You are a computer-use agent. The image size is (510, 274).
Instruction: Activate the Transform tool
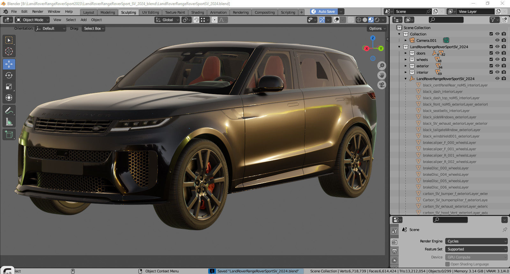tap(9, 98)
